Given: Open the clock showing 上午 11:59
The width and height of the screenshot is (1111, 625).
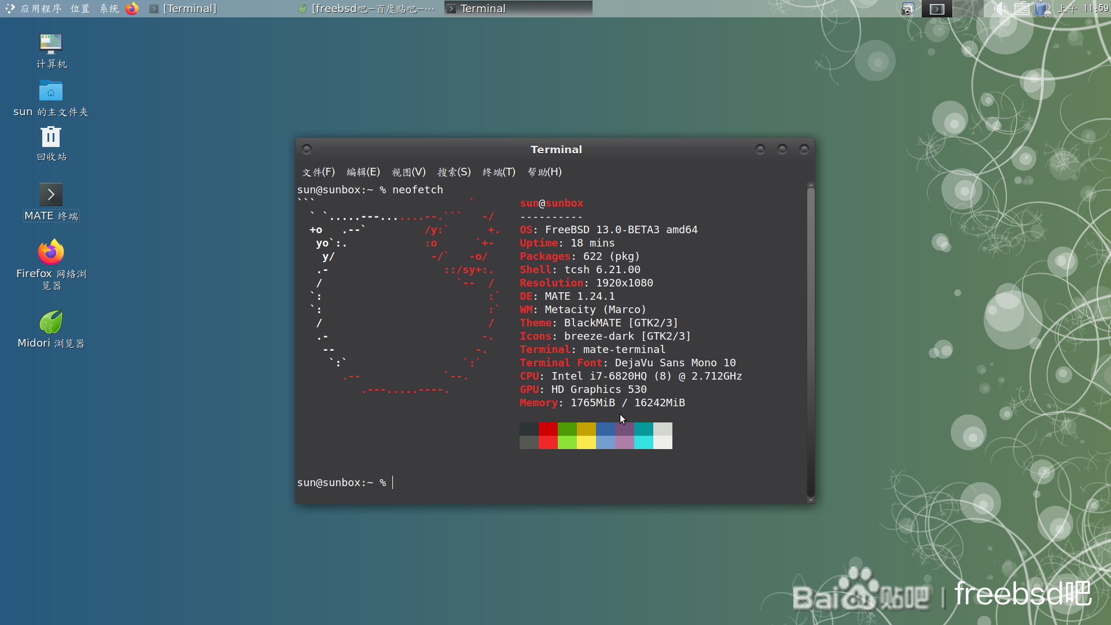Looking at the screenshot, I should [x=1083, y=9].
